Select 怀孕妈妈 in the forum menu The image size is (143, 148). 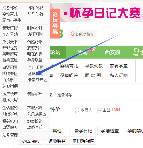[x=35, y=8]
